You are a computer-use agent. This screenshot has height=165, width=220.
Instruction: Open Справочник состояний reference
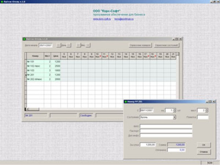point(166,45)
